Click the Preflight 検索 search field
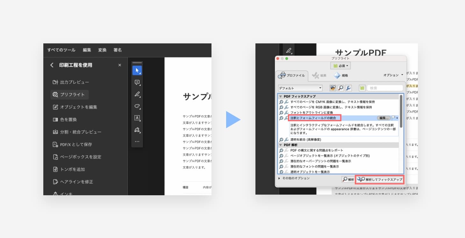 pyautogui.click(x=385, y=88)
